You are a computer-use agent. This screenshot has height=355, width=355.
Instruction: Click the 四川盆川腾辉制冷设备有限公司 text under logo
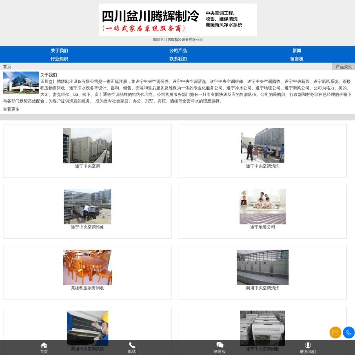178,40
